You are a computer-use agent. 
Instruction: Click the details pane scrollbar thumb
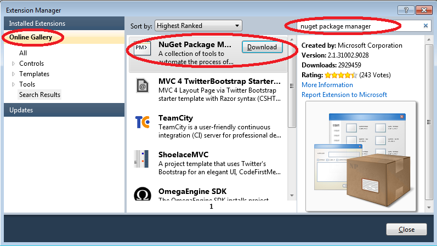pos(429,122)
